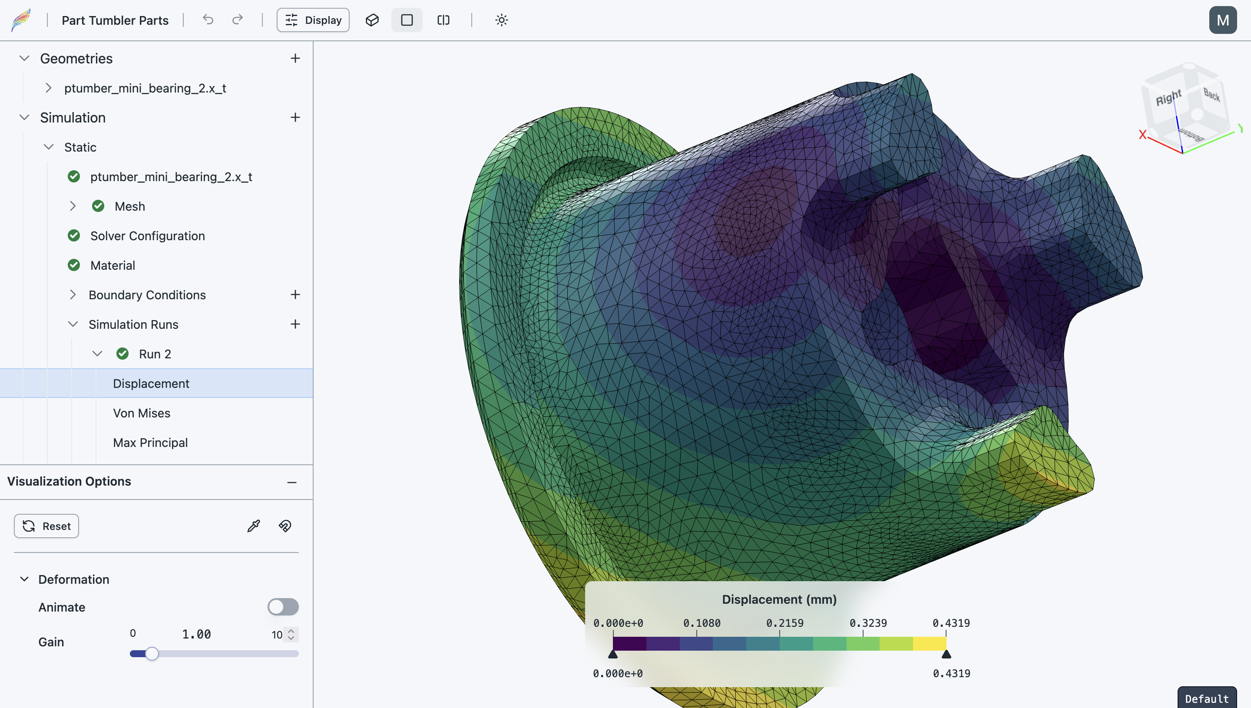
Task: Activate the single viewport layout icon
Action: coord(407,20)
